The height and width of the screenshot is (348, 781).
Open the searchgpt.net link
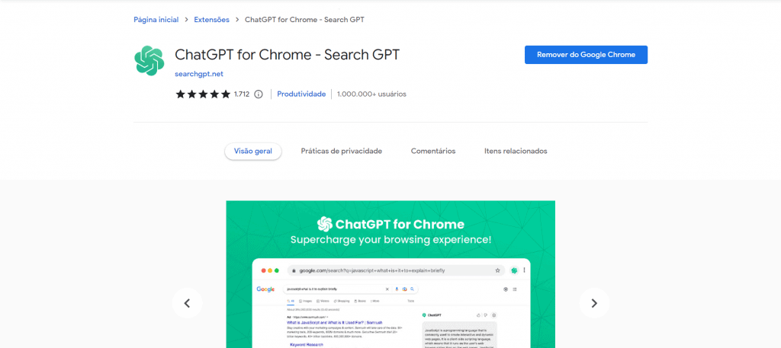point(199,74)
